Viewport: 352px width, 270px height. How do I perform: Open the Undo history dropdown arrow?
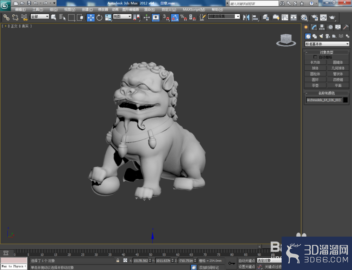[x=40, y=3]
